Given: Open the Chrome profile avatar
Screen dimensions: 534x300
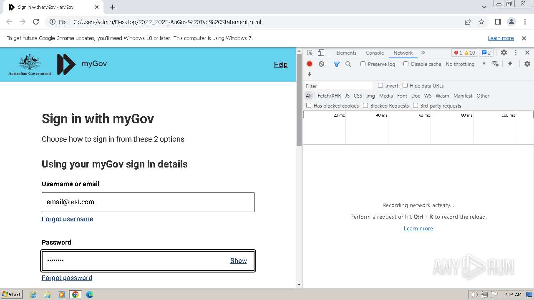Looking at the screenshot, I should (x=511, y=22).
